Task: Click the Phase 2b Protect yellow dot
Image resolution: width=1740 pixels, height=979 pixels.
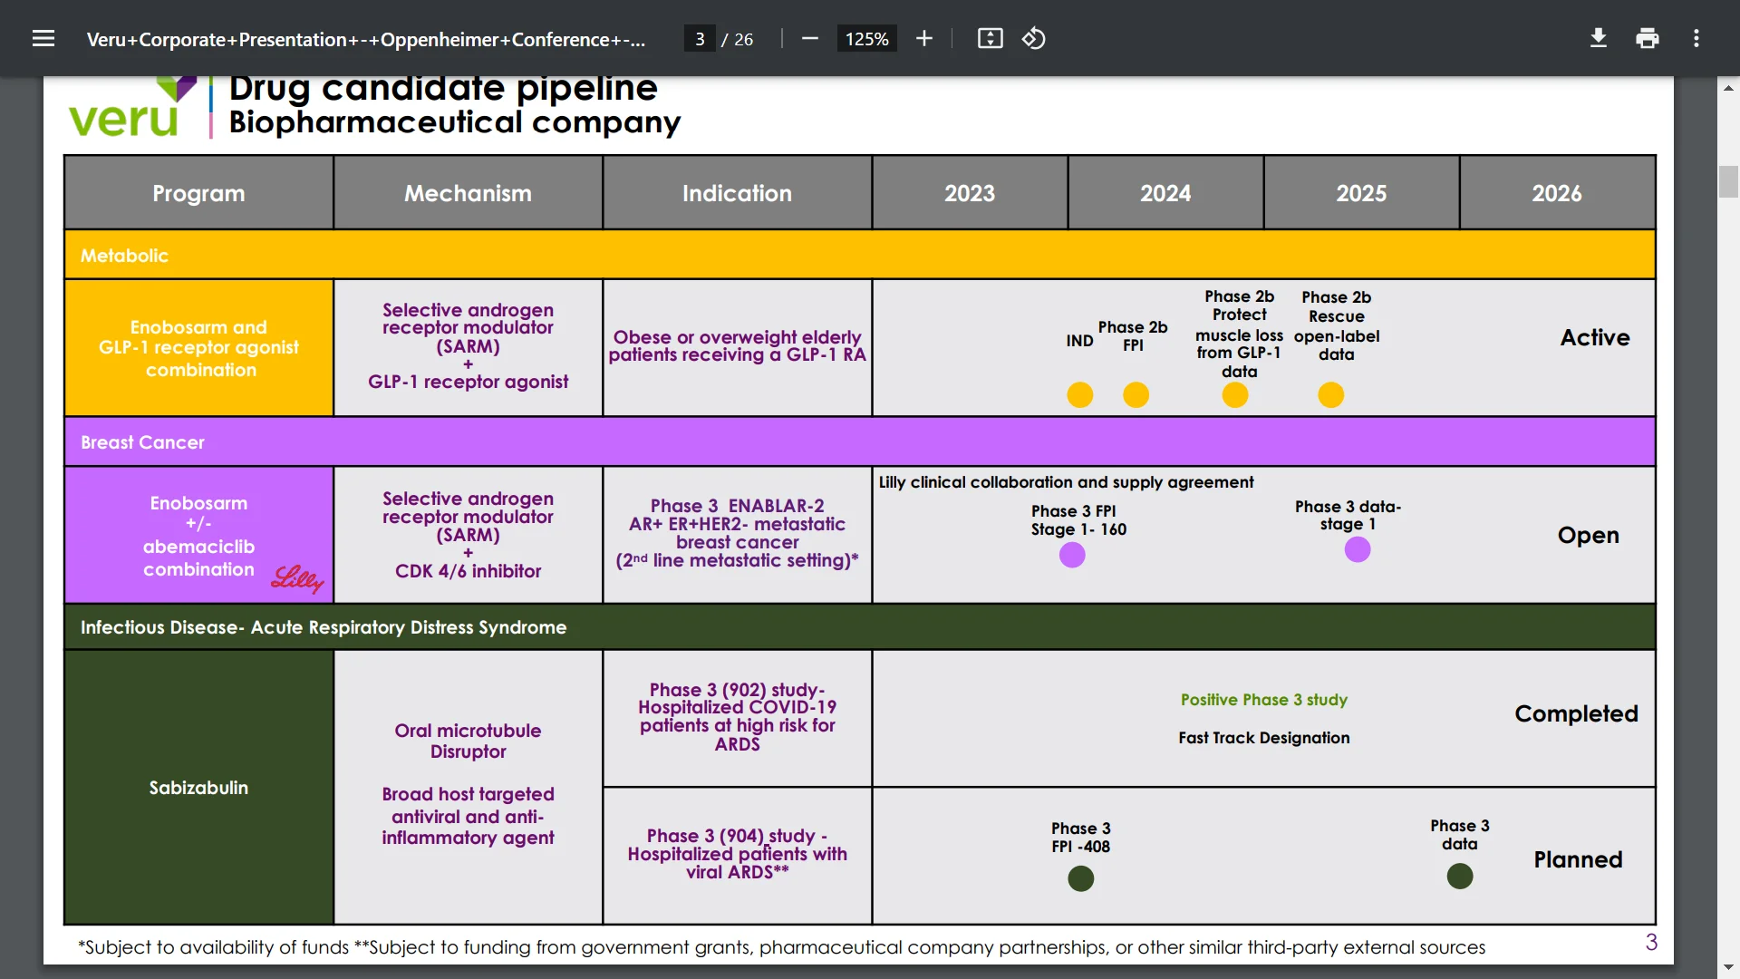Action: (1235, 395)
